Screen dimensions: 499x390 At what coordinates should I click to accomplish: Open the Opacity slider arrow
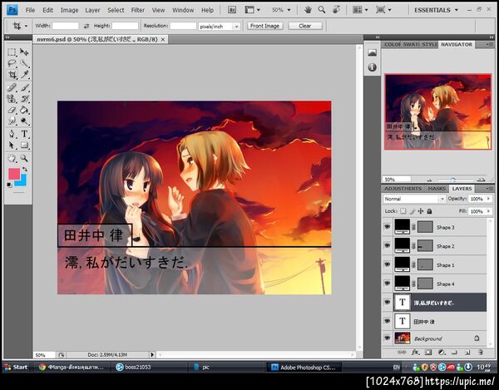tap(488, 199)
